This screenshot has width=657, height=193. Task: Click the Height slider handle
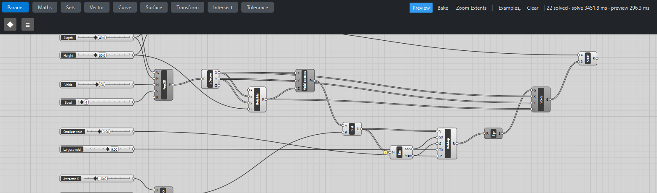coord(96,55)
